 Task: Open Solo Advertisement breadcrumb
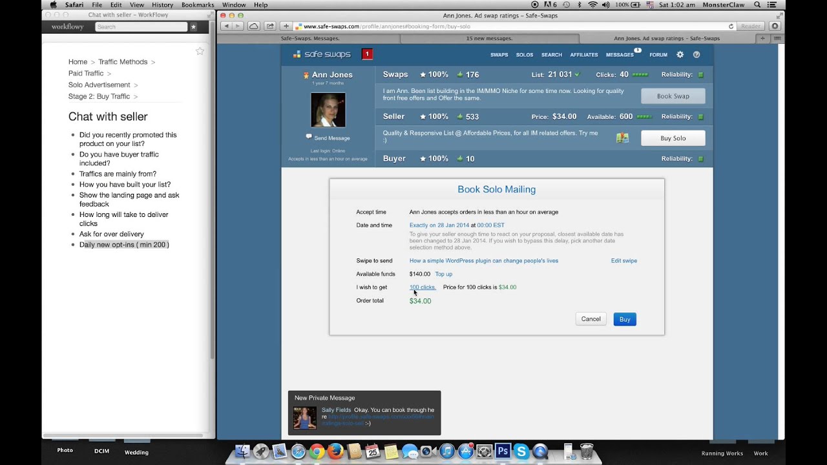pyautogui.click(x=99, y=85)
